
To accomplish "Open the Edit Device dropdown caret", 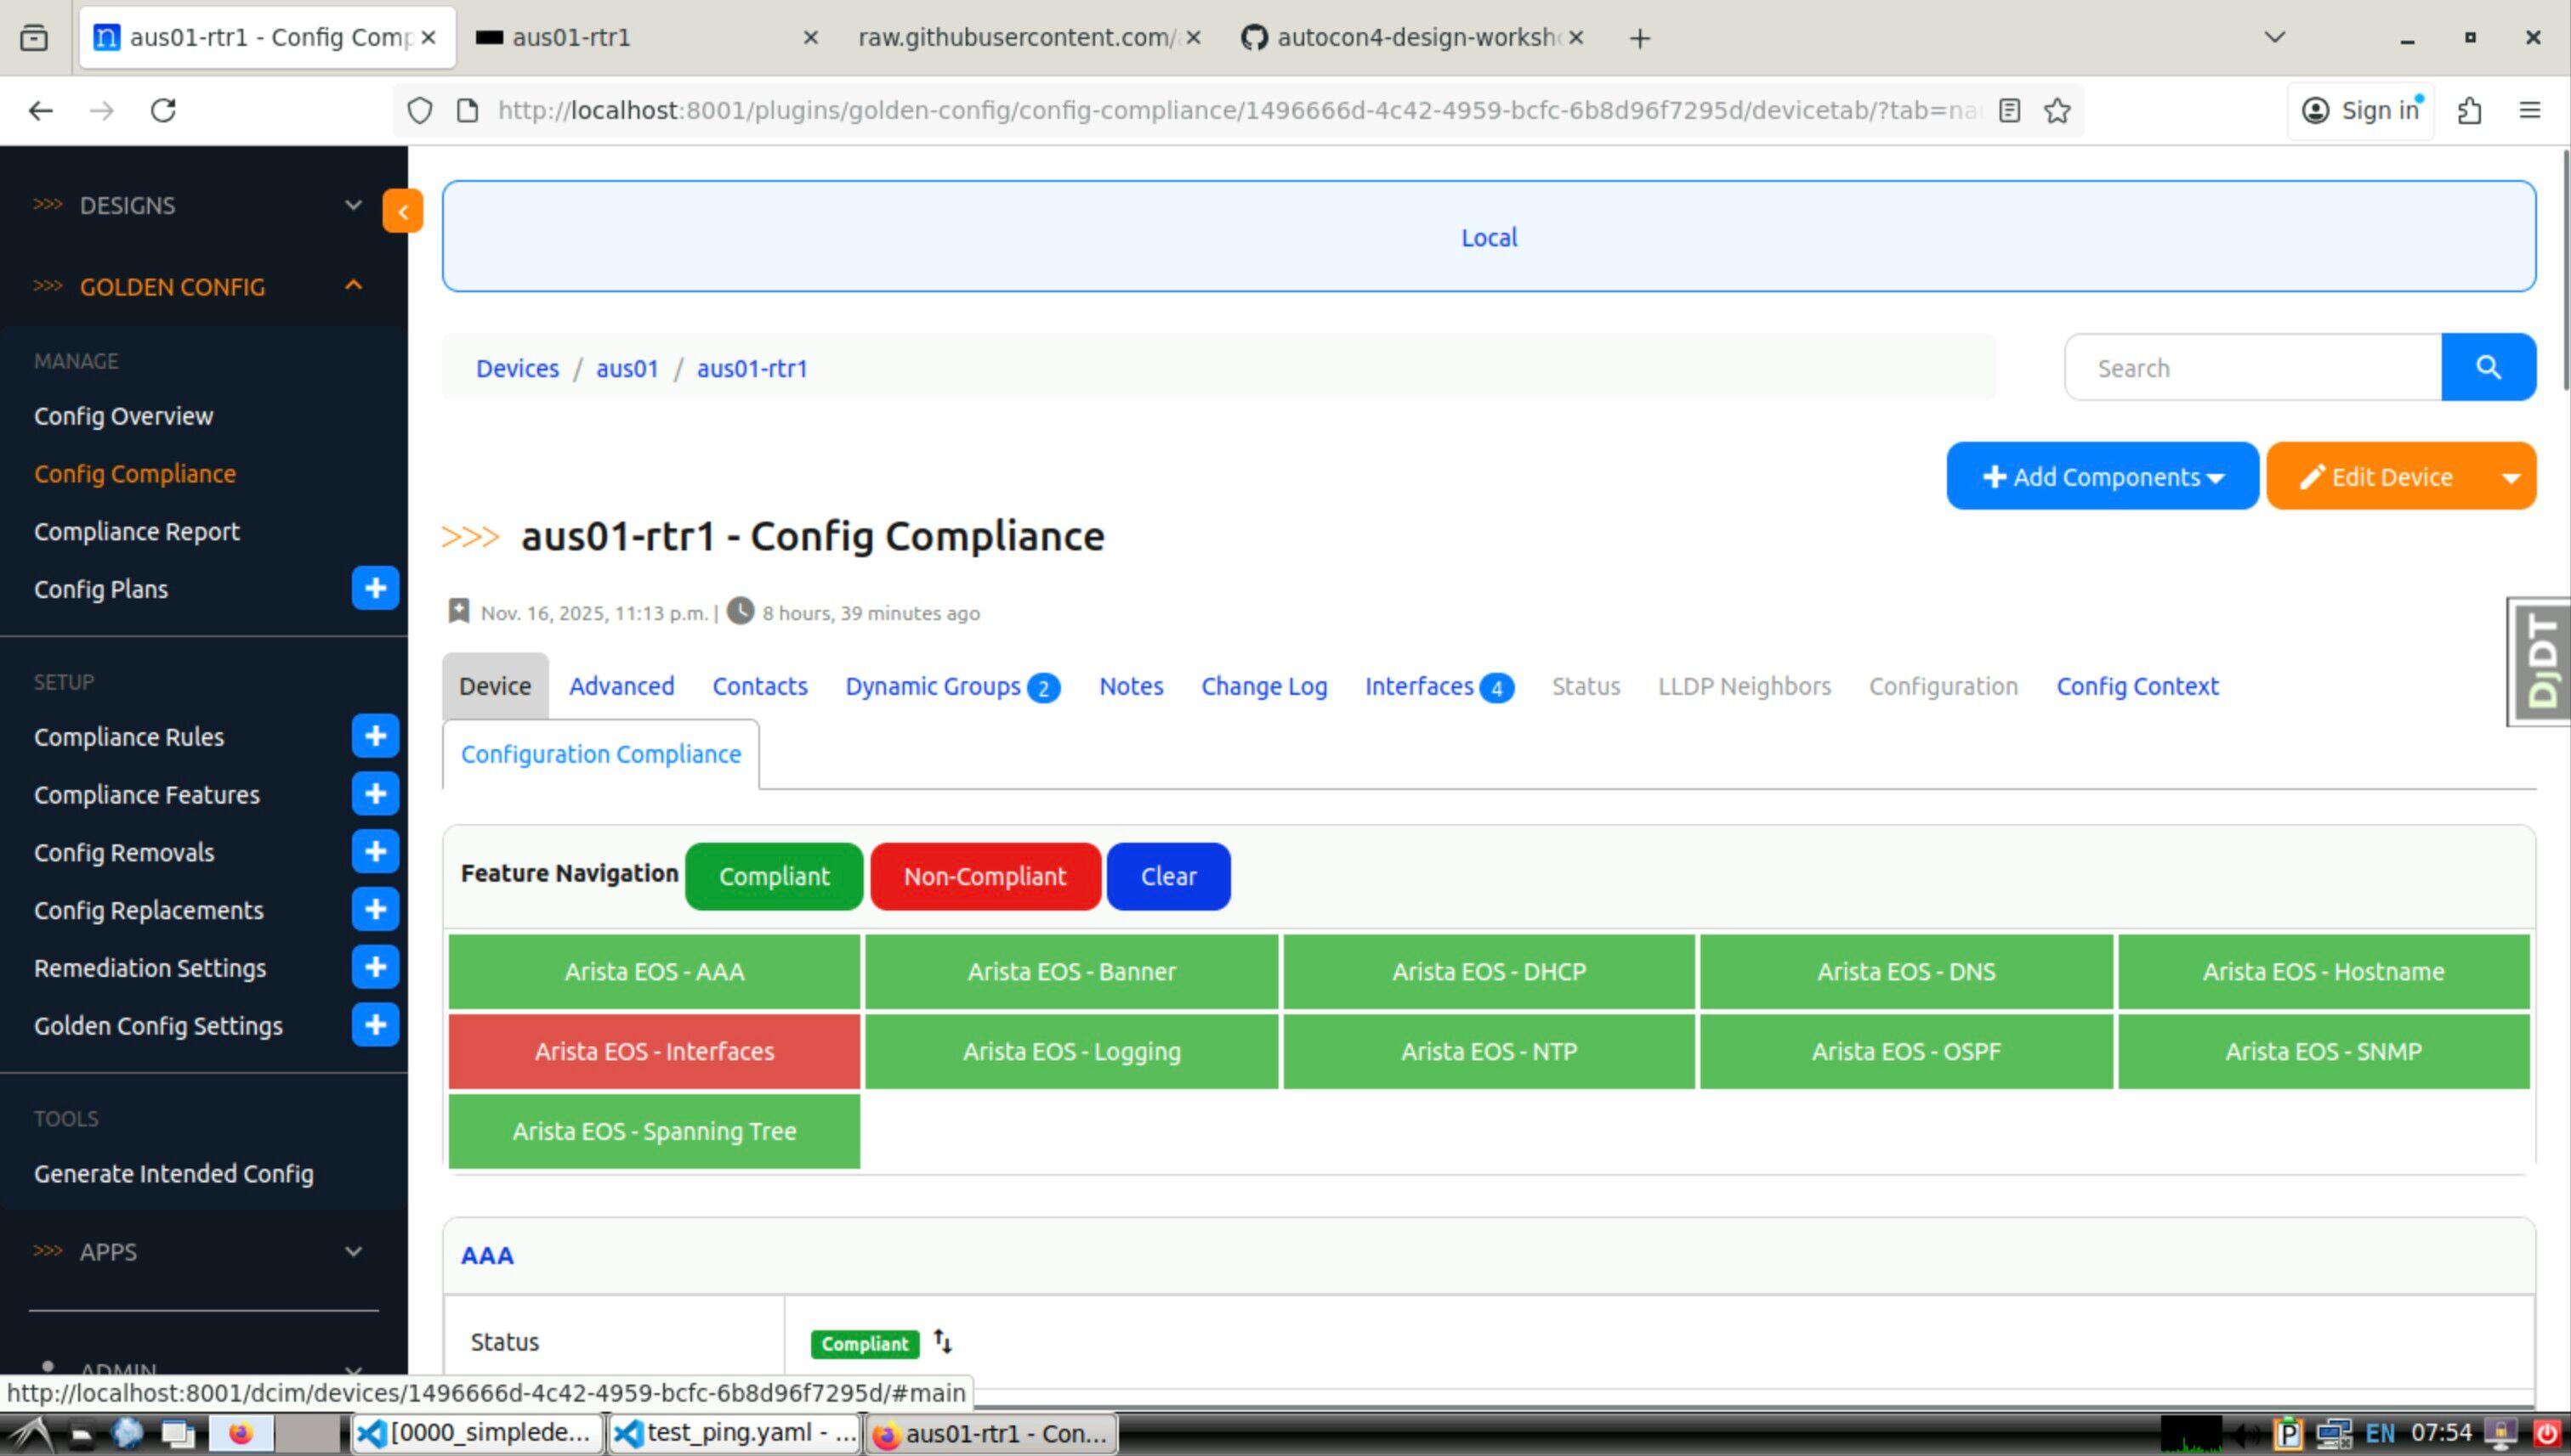I will 2510,477.
